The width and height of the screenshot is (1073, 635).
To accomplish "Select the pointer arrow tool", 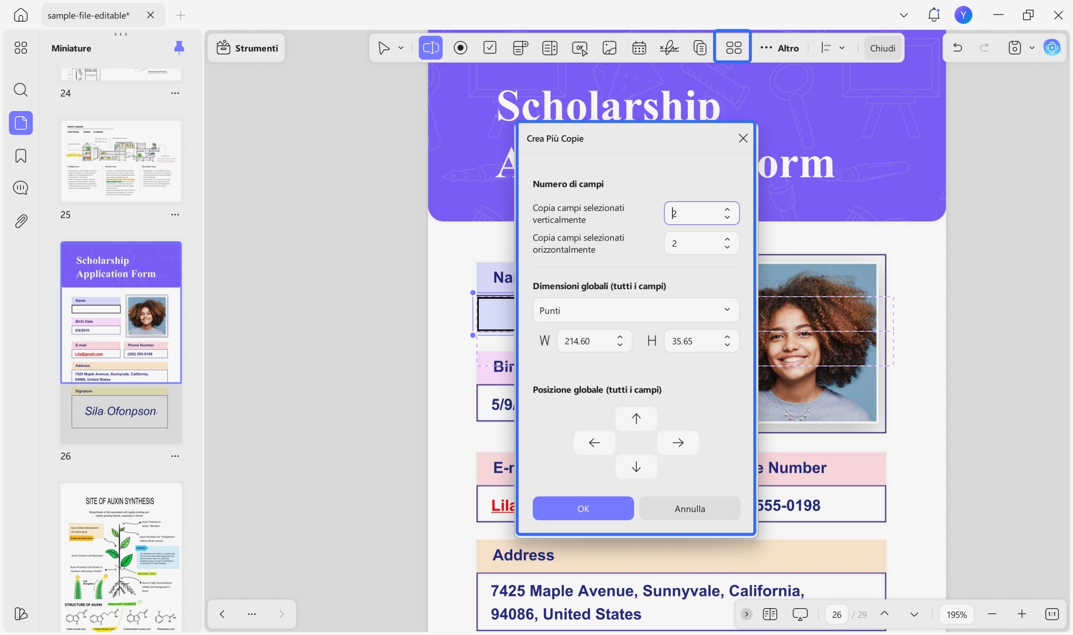I will click(384, 47).
